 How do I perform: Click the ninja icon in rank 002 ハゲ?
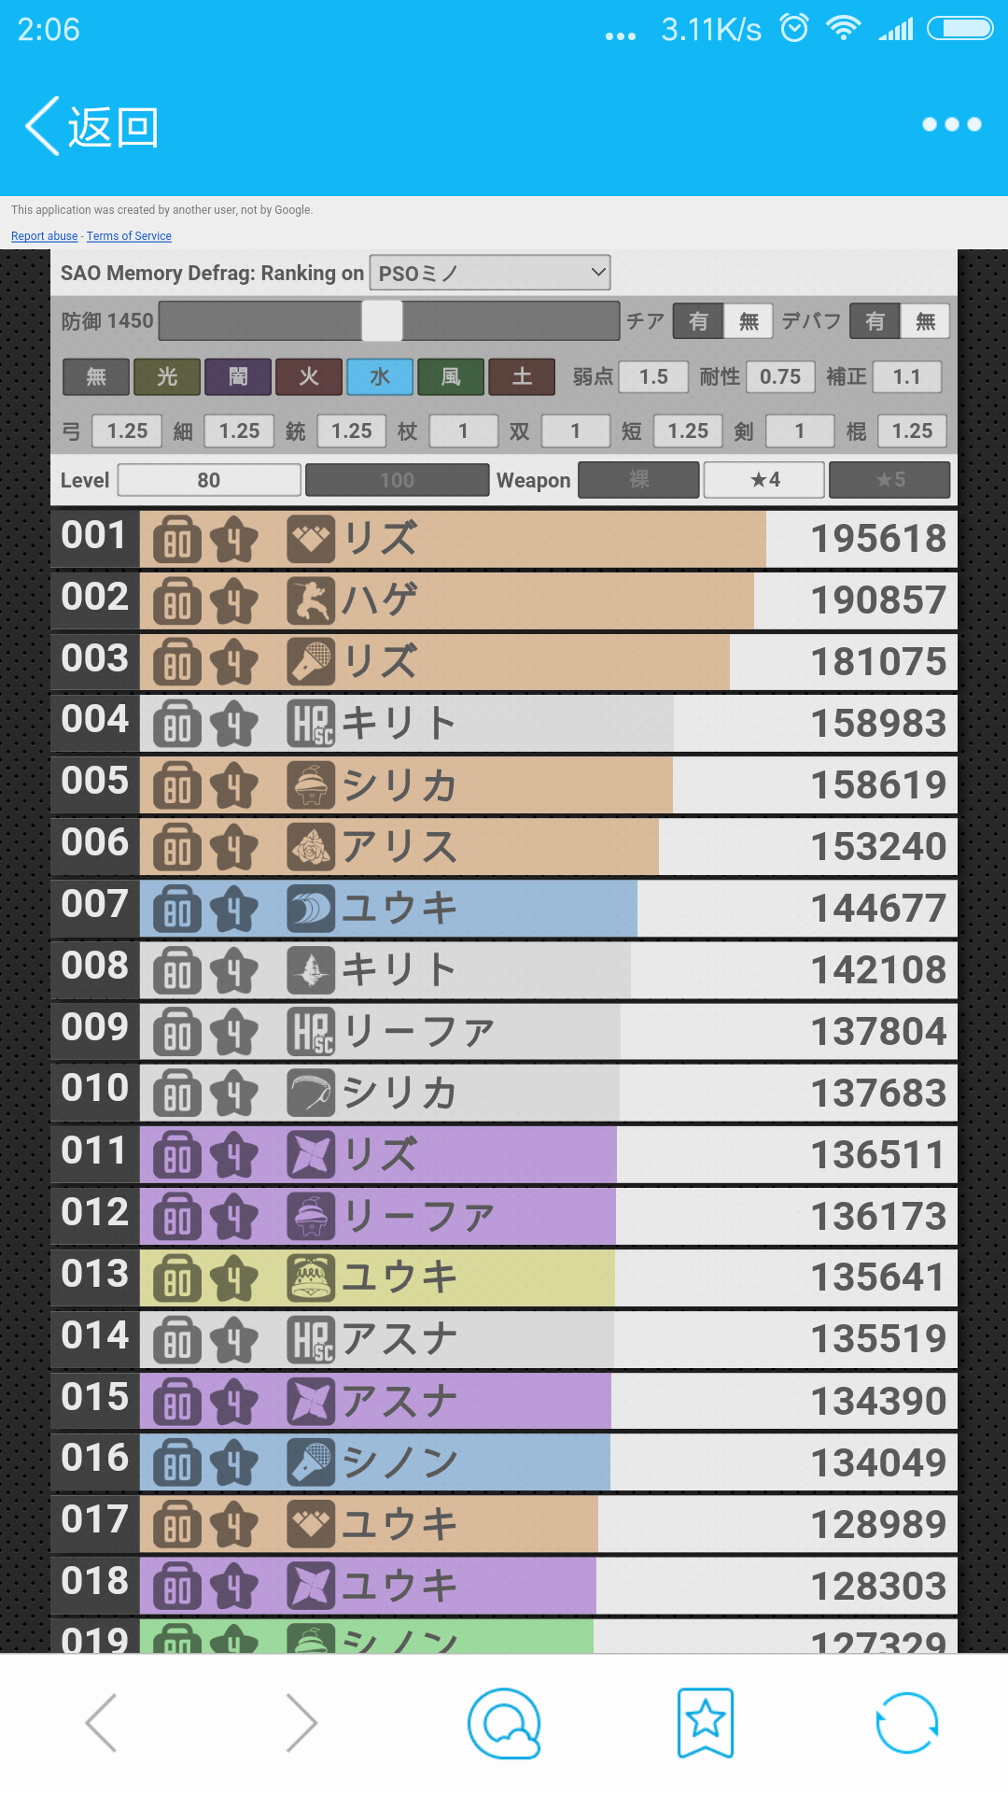click(x=310, y=600)
